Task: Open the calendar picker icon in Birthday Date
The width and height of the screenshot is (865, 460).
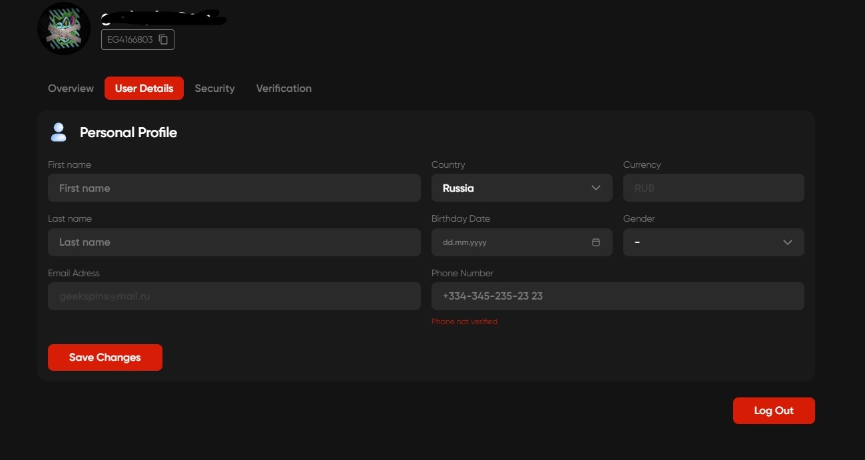Action: 596,242
